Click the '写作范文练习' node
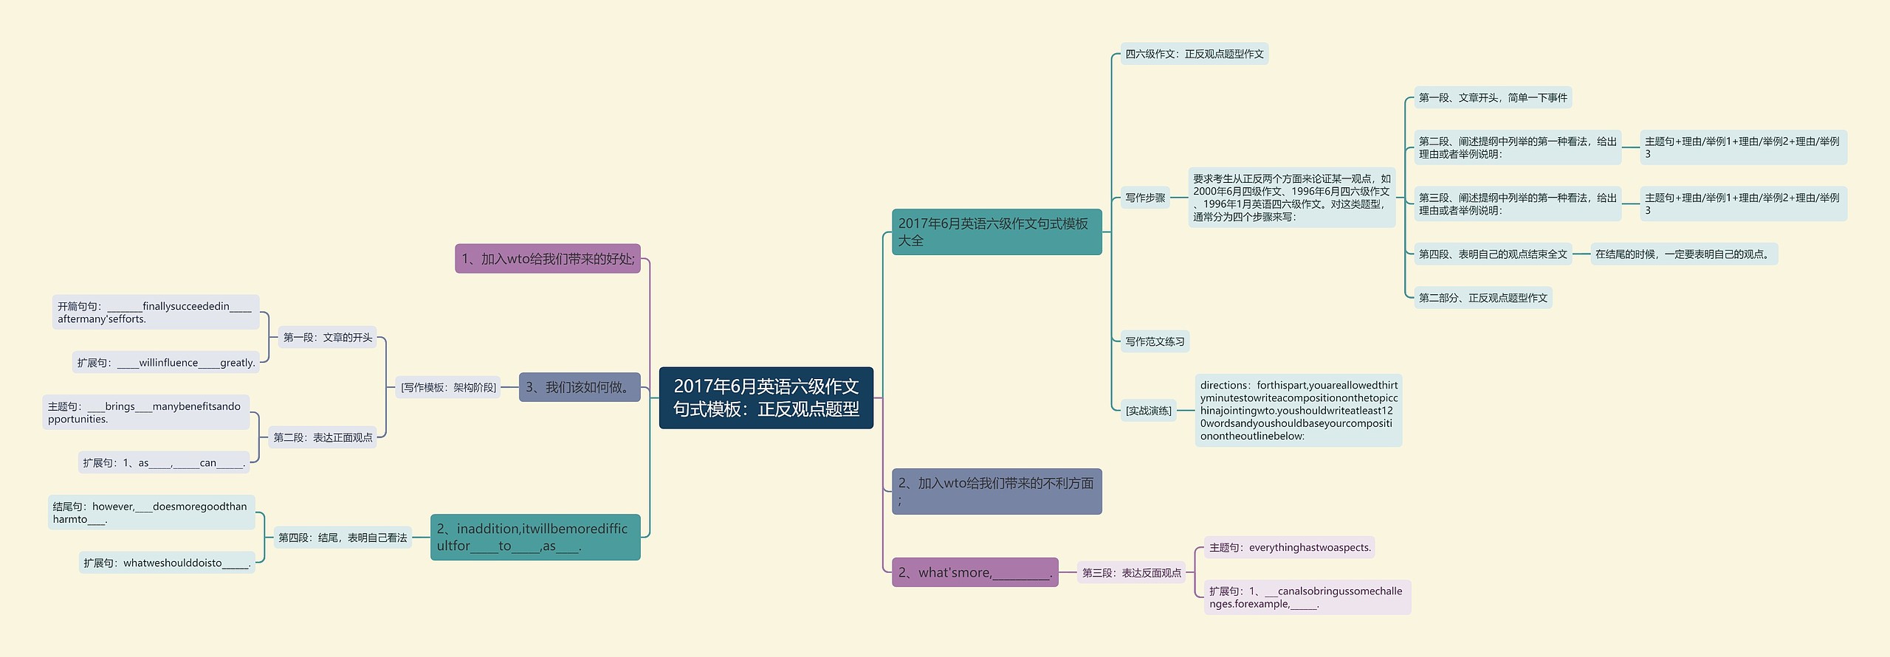This screenshot has width=1890, height=657. coord(1155,341)
